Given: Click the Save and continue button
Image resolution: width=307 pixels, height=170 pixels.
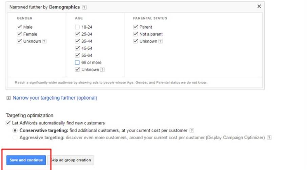Looking at the screenshot, I should [x=26, y=160].
